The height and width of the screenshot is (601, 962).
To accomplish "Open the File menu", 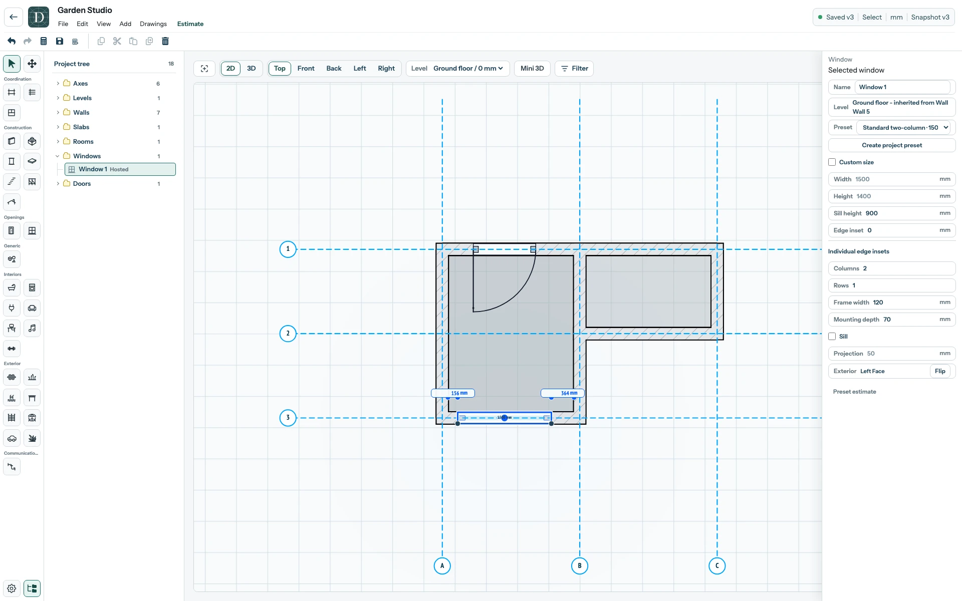I will tap(63, 24).
